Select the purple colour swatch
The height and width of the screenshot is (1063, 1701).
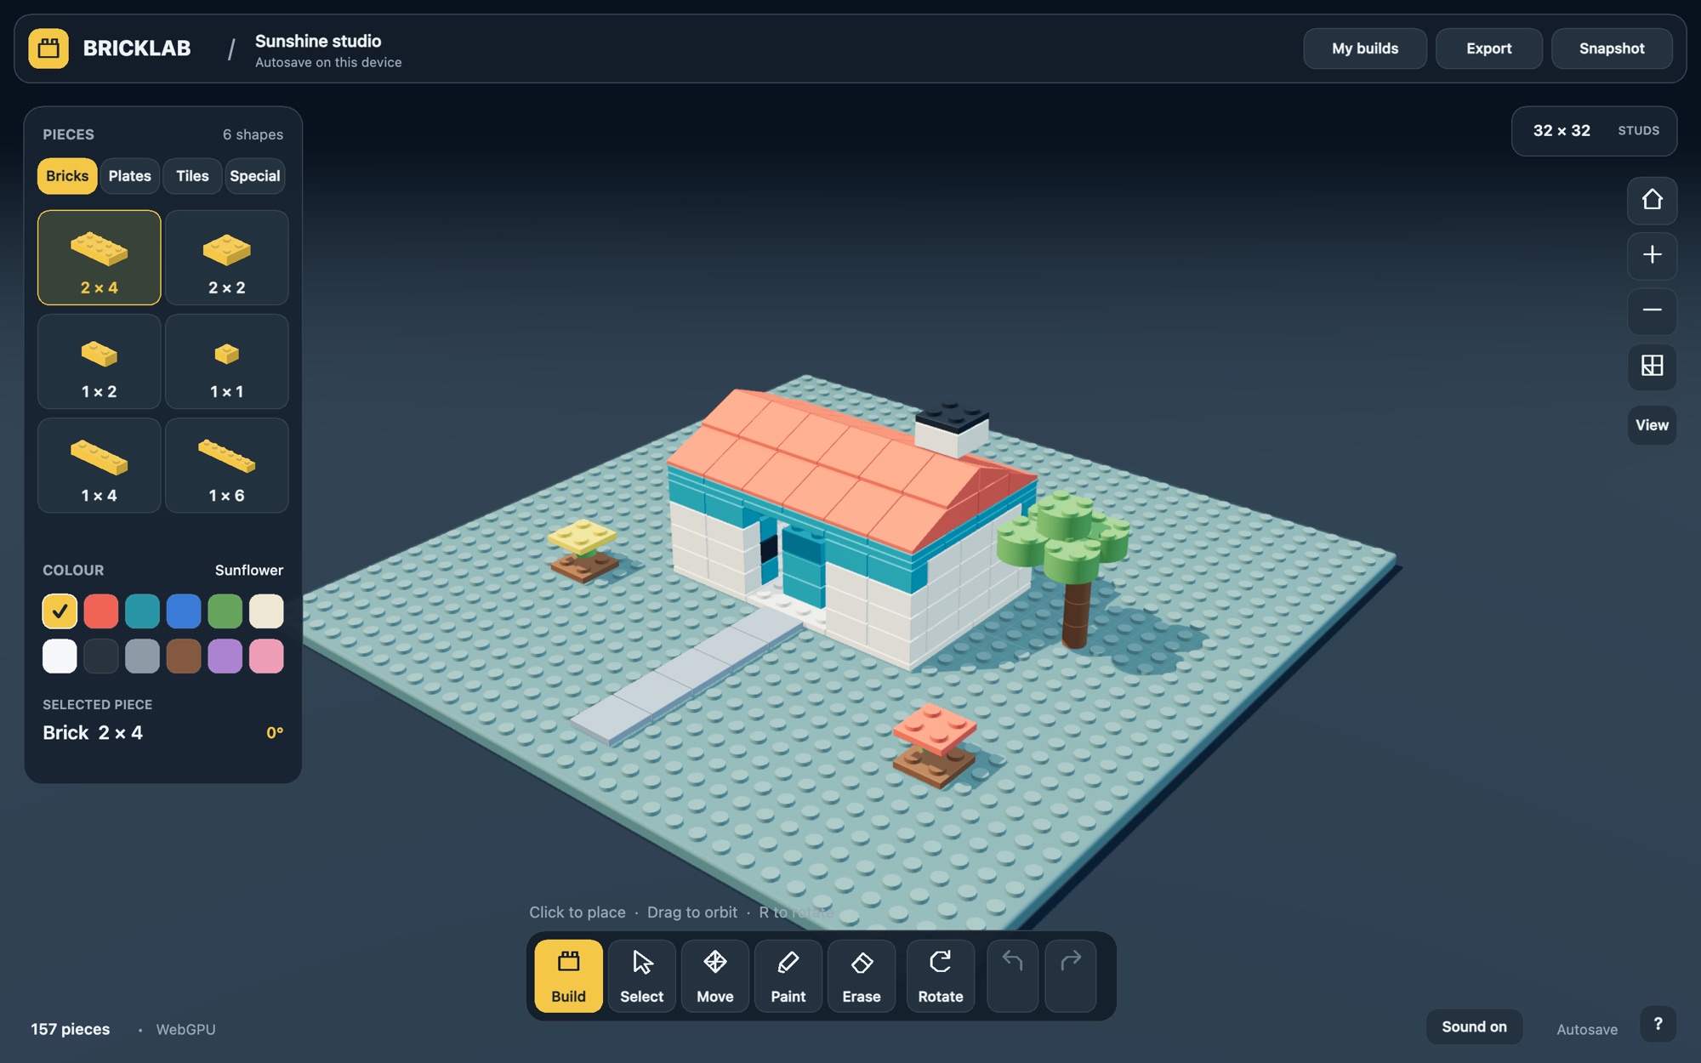click(x=225, y=657)
